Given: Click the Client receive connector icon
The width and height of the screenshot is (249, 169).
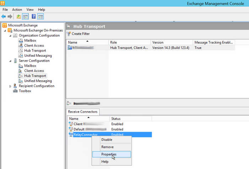Looking at the screenshot, I should (71, 124).
